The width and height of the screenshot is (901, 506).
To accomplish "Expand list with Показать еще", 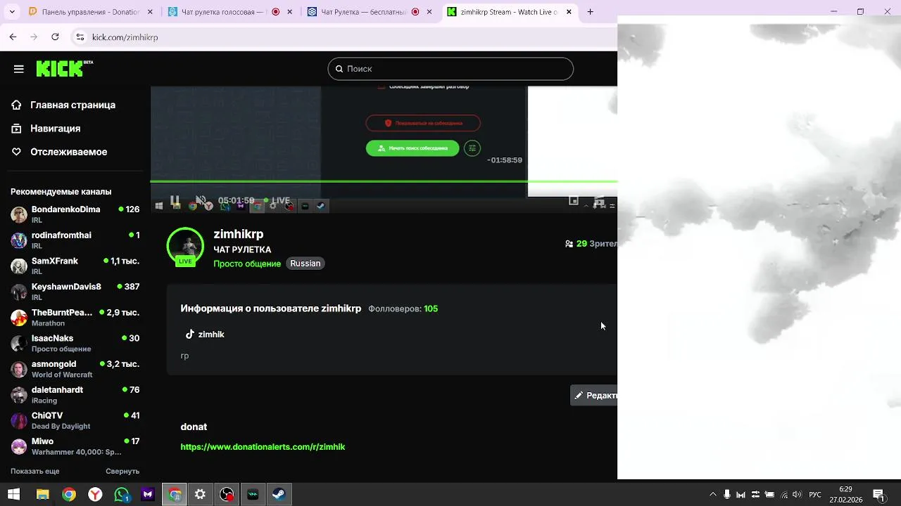I will pyautogui.click(x=34, y=471).
